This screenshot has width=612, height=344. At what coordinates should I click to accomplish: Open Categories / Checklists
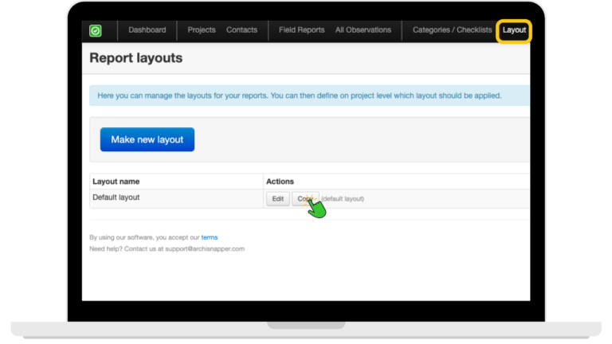click(453, 30)
